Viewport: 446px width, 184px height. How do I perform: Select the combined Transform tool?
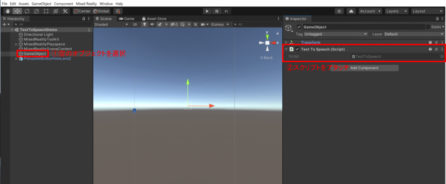click(x=56, y=11)
